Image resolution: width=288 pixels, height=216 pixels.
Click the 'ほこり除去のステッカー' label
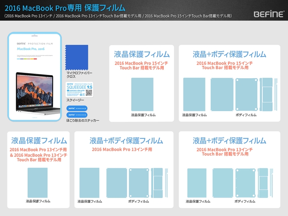(x=83, y=121)
